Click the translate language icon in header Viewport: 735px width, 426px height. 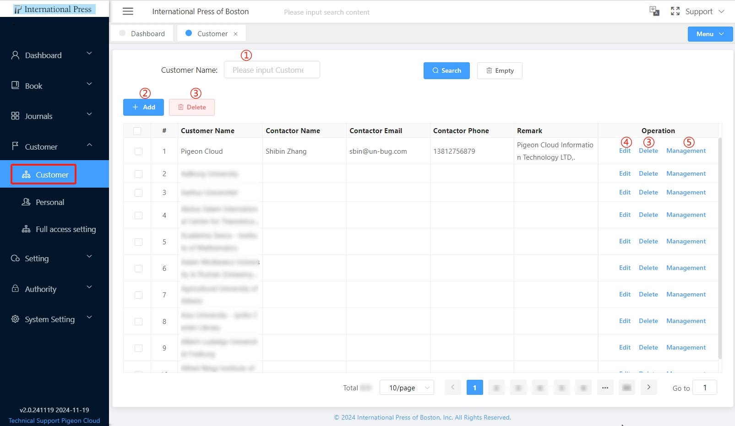point(654,11)
